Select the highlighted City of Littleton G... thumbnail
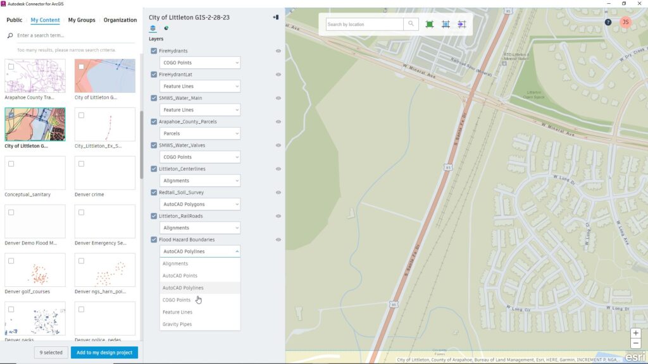Image resolution: width=648 pixels, height=364 pixels. coord(35,124)
